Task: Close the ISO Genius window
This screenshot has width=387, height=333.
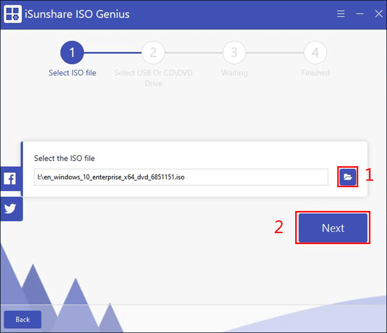Action: point(379,14)
